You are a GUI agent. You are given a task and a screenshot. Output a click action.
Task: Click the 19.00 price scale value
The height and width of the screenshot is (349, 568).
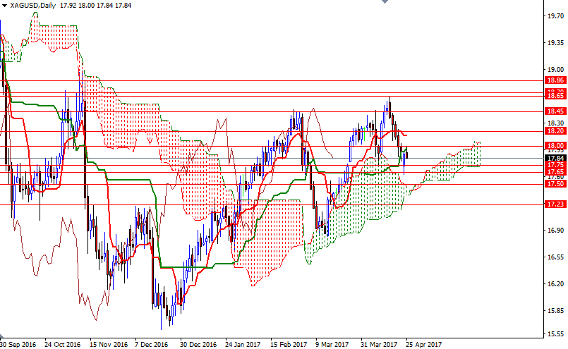click(556, 70)
